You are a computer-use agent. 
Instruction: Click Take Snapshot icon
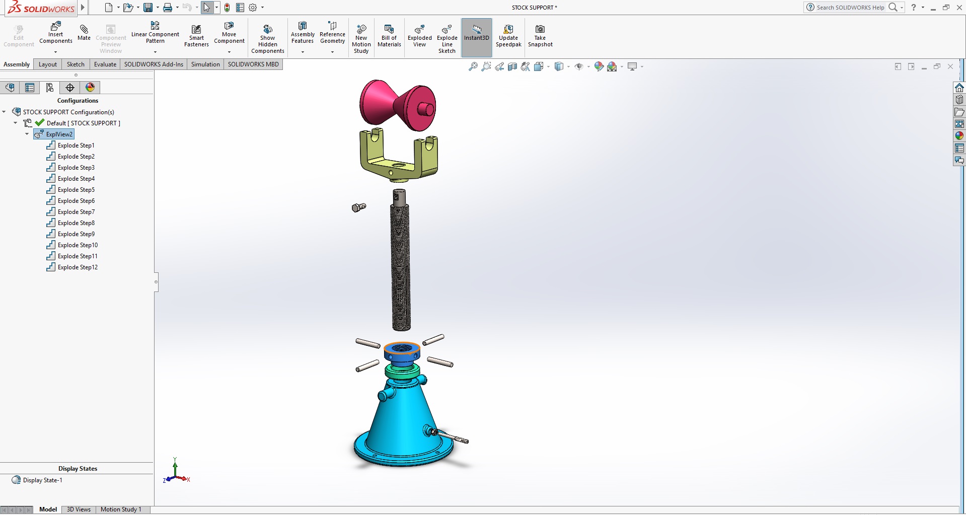(x=540, y=29)
